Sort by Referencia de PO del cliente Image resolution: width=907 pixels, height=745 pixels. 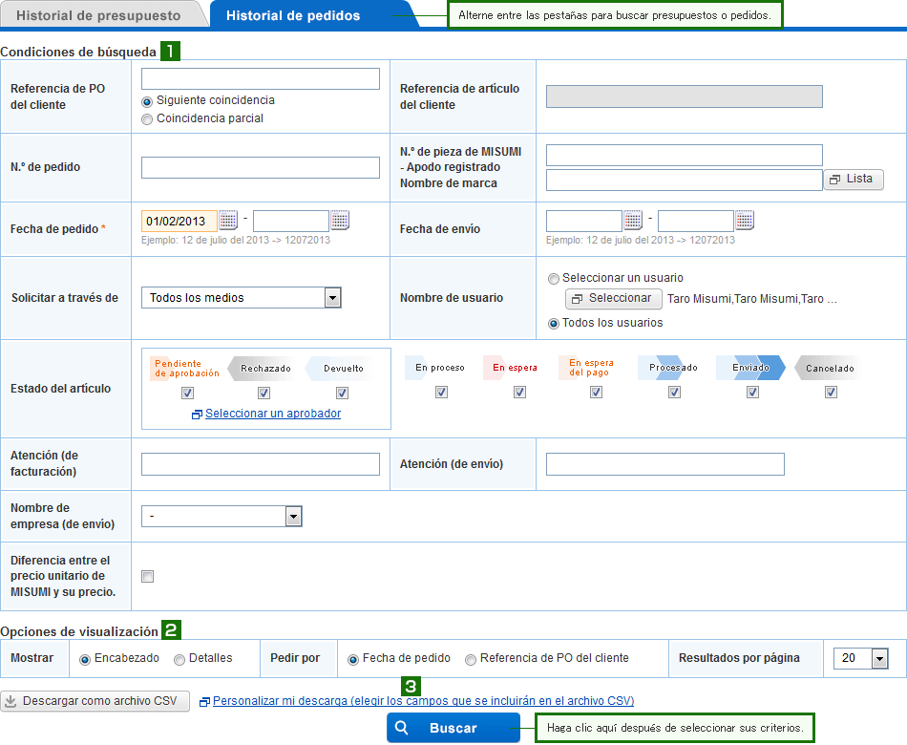[471, 659]
